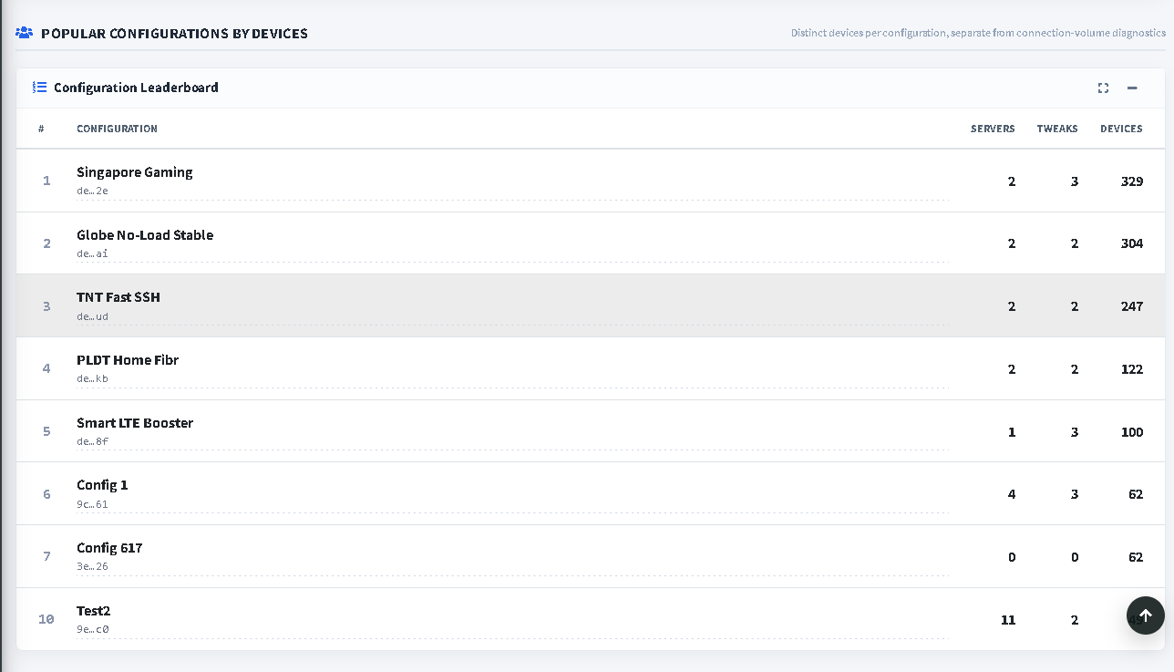Click the ID de…ai under Globe No-Load Stable
The height and width of the screenshot is (672, 1174).
[92, 253]
